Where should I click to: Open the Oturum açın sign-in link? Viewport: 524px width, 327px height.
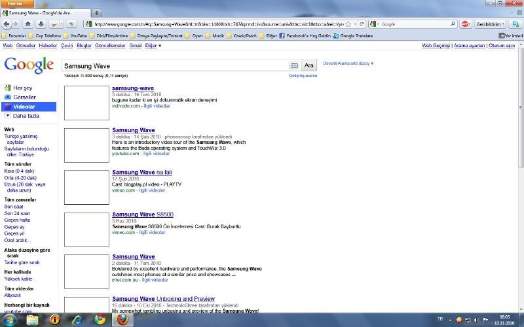[501, 45]
